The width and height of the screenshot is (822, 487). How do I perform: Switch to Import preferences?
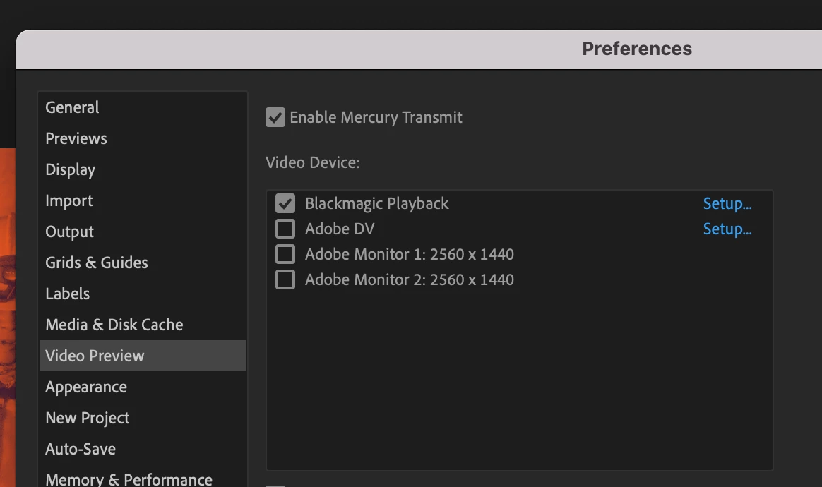(69, 200)
